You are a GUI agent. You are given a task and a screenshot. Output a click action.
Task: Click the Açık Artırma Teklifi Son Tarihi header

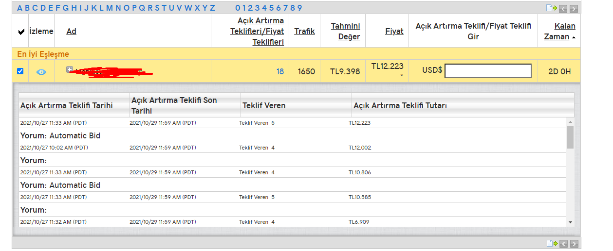point(174,105)
